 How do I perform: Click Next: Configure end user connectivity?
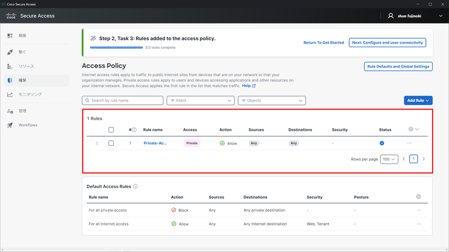pos(387,43)
